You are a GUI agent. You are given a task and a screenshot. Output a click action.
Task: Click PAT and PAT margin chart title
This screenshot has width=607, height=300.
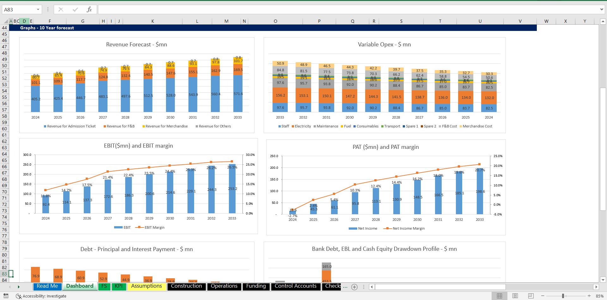[385, 147]
